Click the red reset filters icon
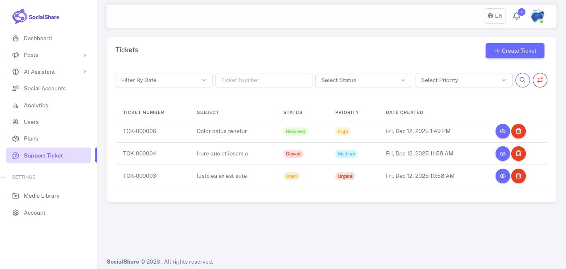The image size is (566, 269). (x=540, y=80)
